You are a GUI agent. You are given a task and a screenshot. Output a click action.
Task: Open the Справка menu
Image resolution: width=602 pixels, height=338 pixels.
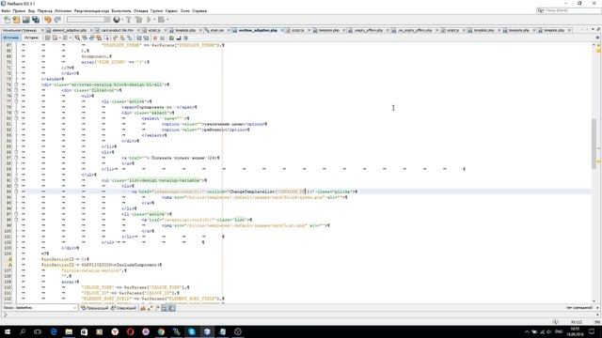point(199,11)
